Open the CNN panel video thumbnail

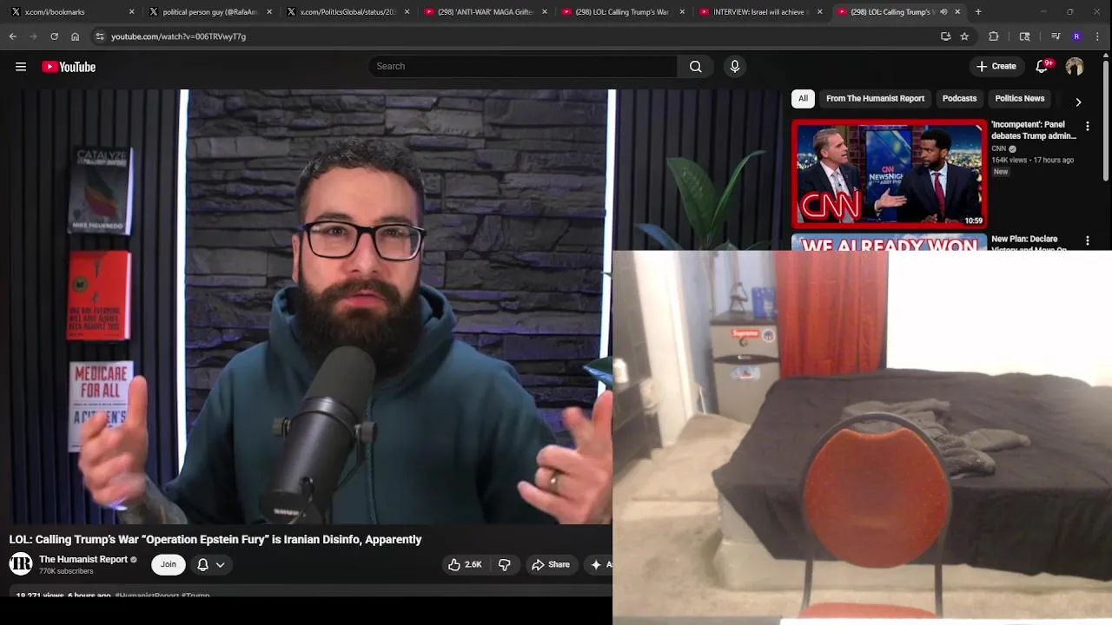click(889, 174)
